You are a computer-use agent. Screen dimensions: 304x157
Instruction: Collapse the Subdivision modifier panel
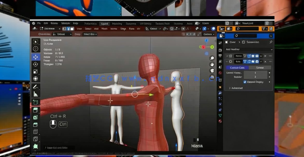(227, 62)
